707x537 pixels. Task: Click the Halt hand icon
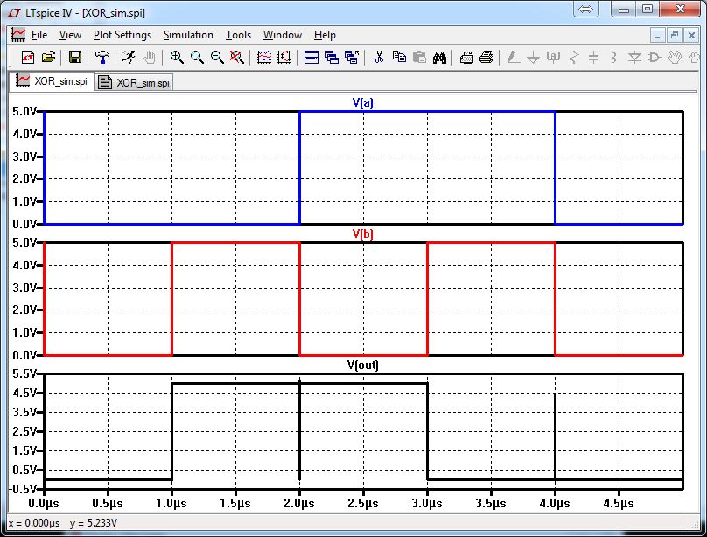point(150,57)
